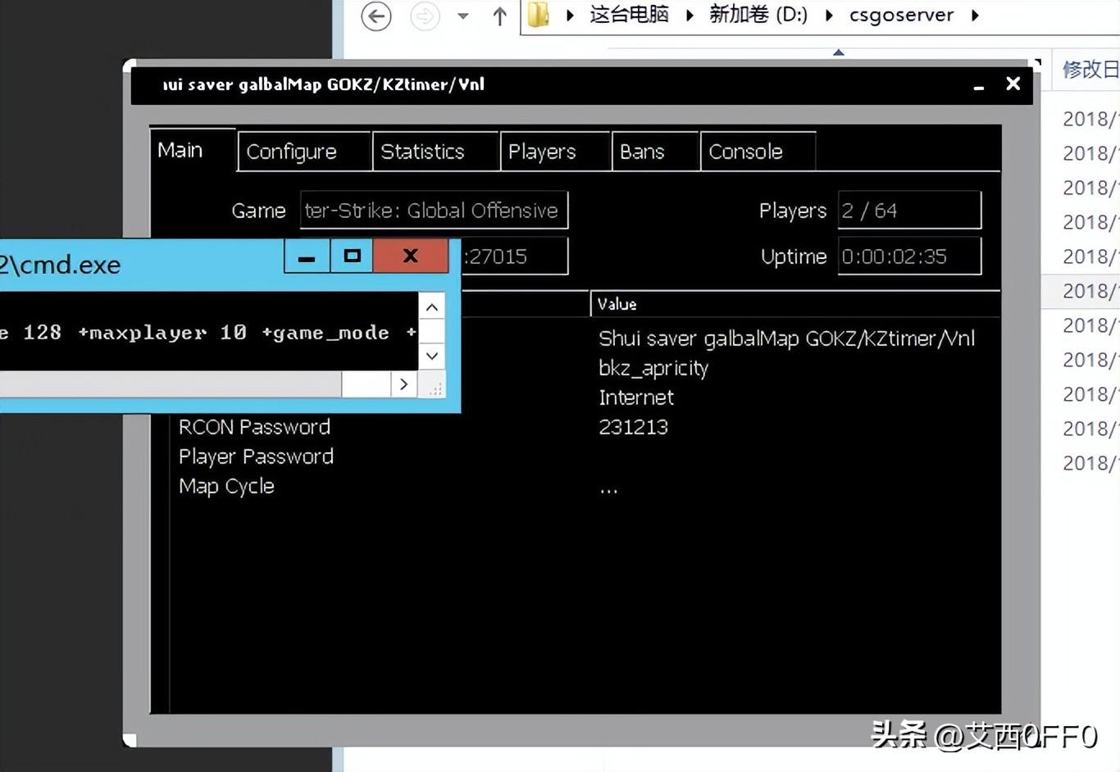
Task: Click the Game name input field
Action: (433, 211)
